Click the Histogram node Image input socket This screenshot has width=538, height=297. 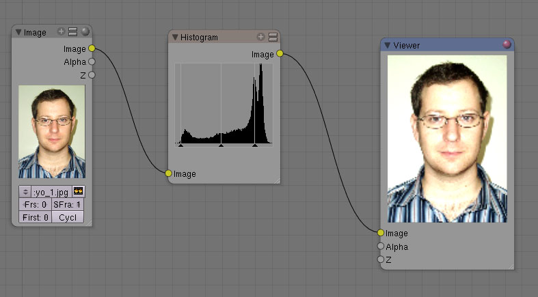pos(168,173)
